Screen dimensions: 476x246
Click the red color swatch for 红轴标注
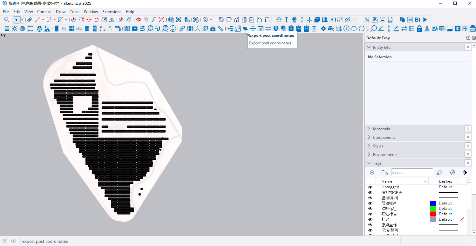point(433,214)
